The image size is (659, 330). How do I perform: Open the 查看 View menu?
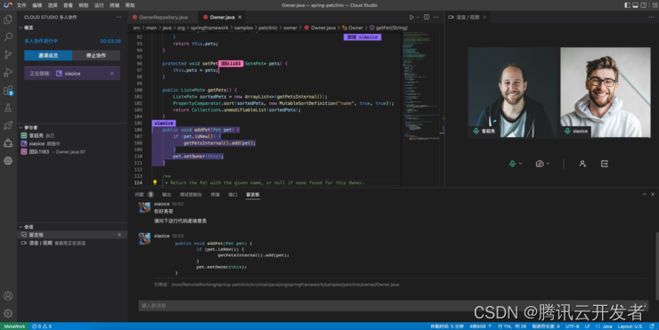coord(68,5)
